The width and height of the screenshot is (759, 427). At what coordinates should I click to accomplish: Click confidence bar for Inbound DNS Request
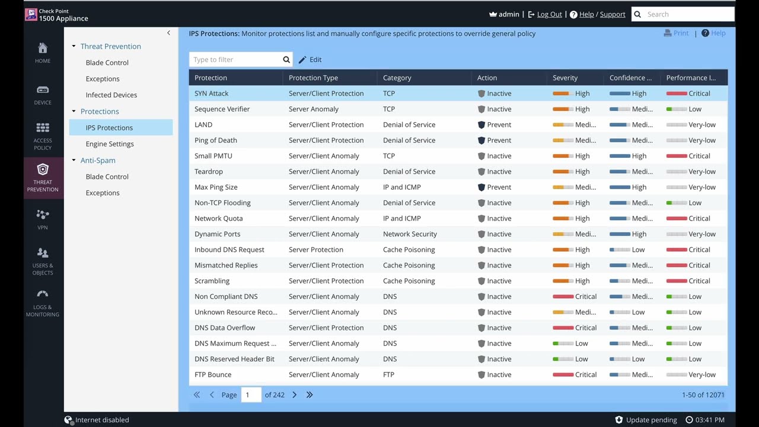[620, 250]
